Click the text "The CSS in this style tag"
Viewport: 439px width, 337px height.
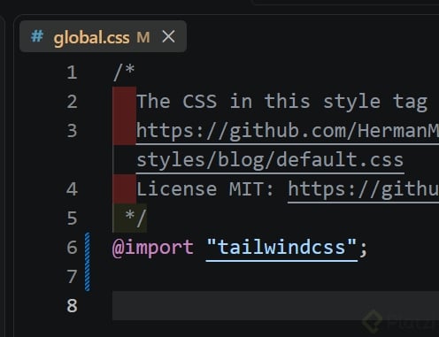click(281, 102)
